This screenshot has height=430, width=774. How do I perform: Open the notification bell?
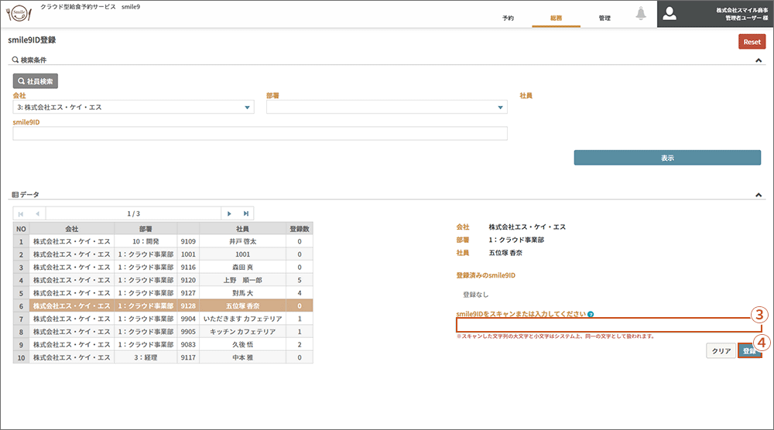tap(641, 14)
